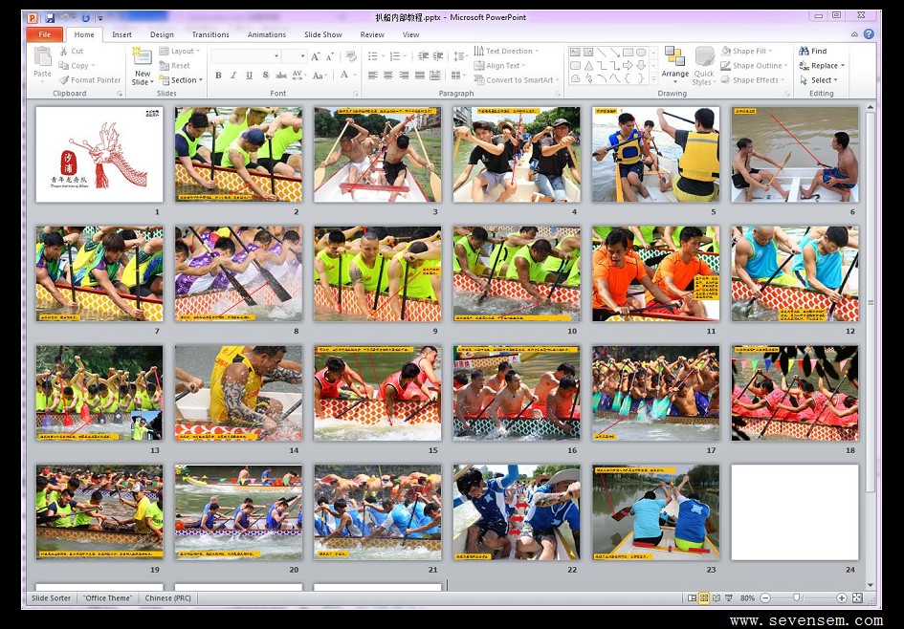Image resolution: width=904 pixels, height=629 pixels.
Task: Click the Format Painter tool
Action: (90, 80)
